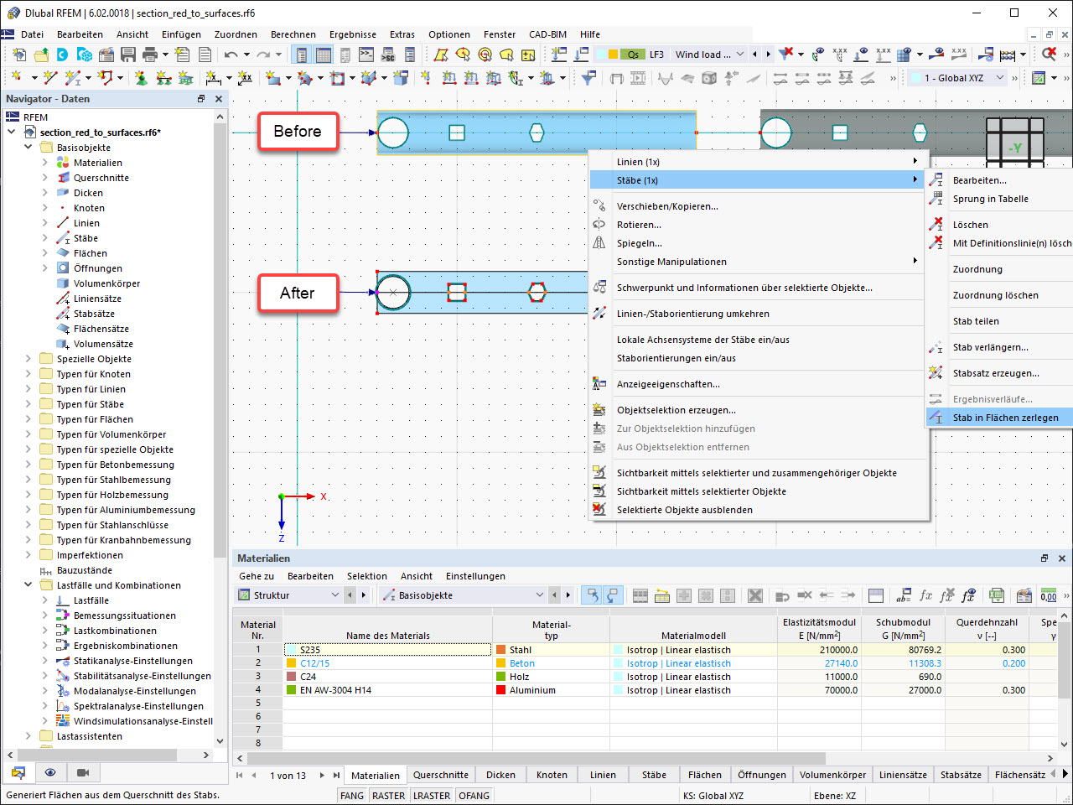Select the C12/15 material name cell
The height and width of the screenshot is (805, 1073).
point(388,663)
